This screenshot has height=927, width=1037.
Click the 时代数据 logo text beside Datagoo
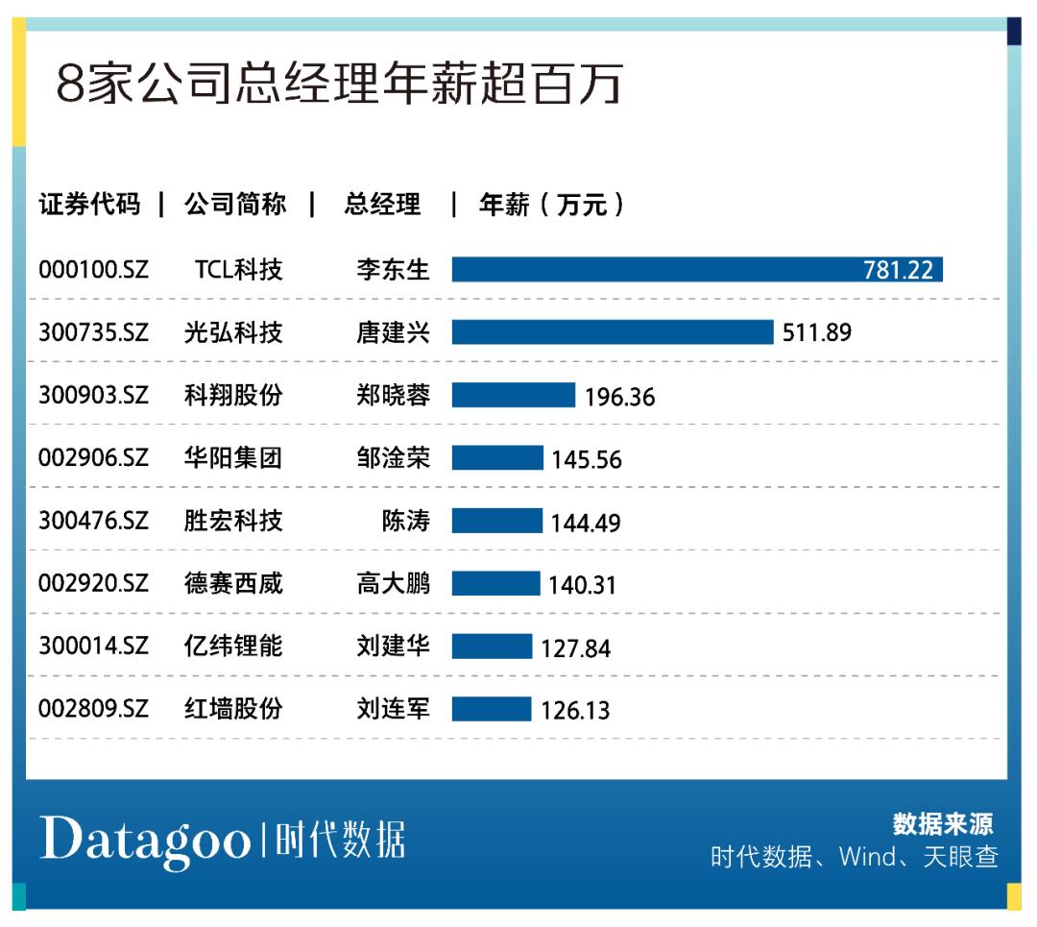(x=340, y=840)
